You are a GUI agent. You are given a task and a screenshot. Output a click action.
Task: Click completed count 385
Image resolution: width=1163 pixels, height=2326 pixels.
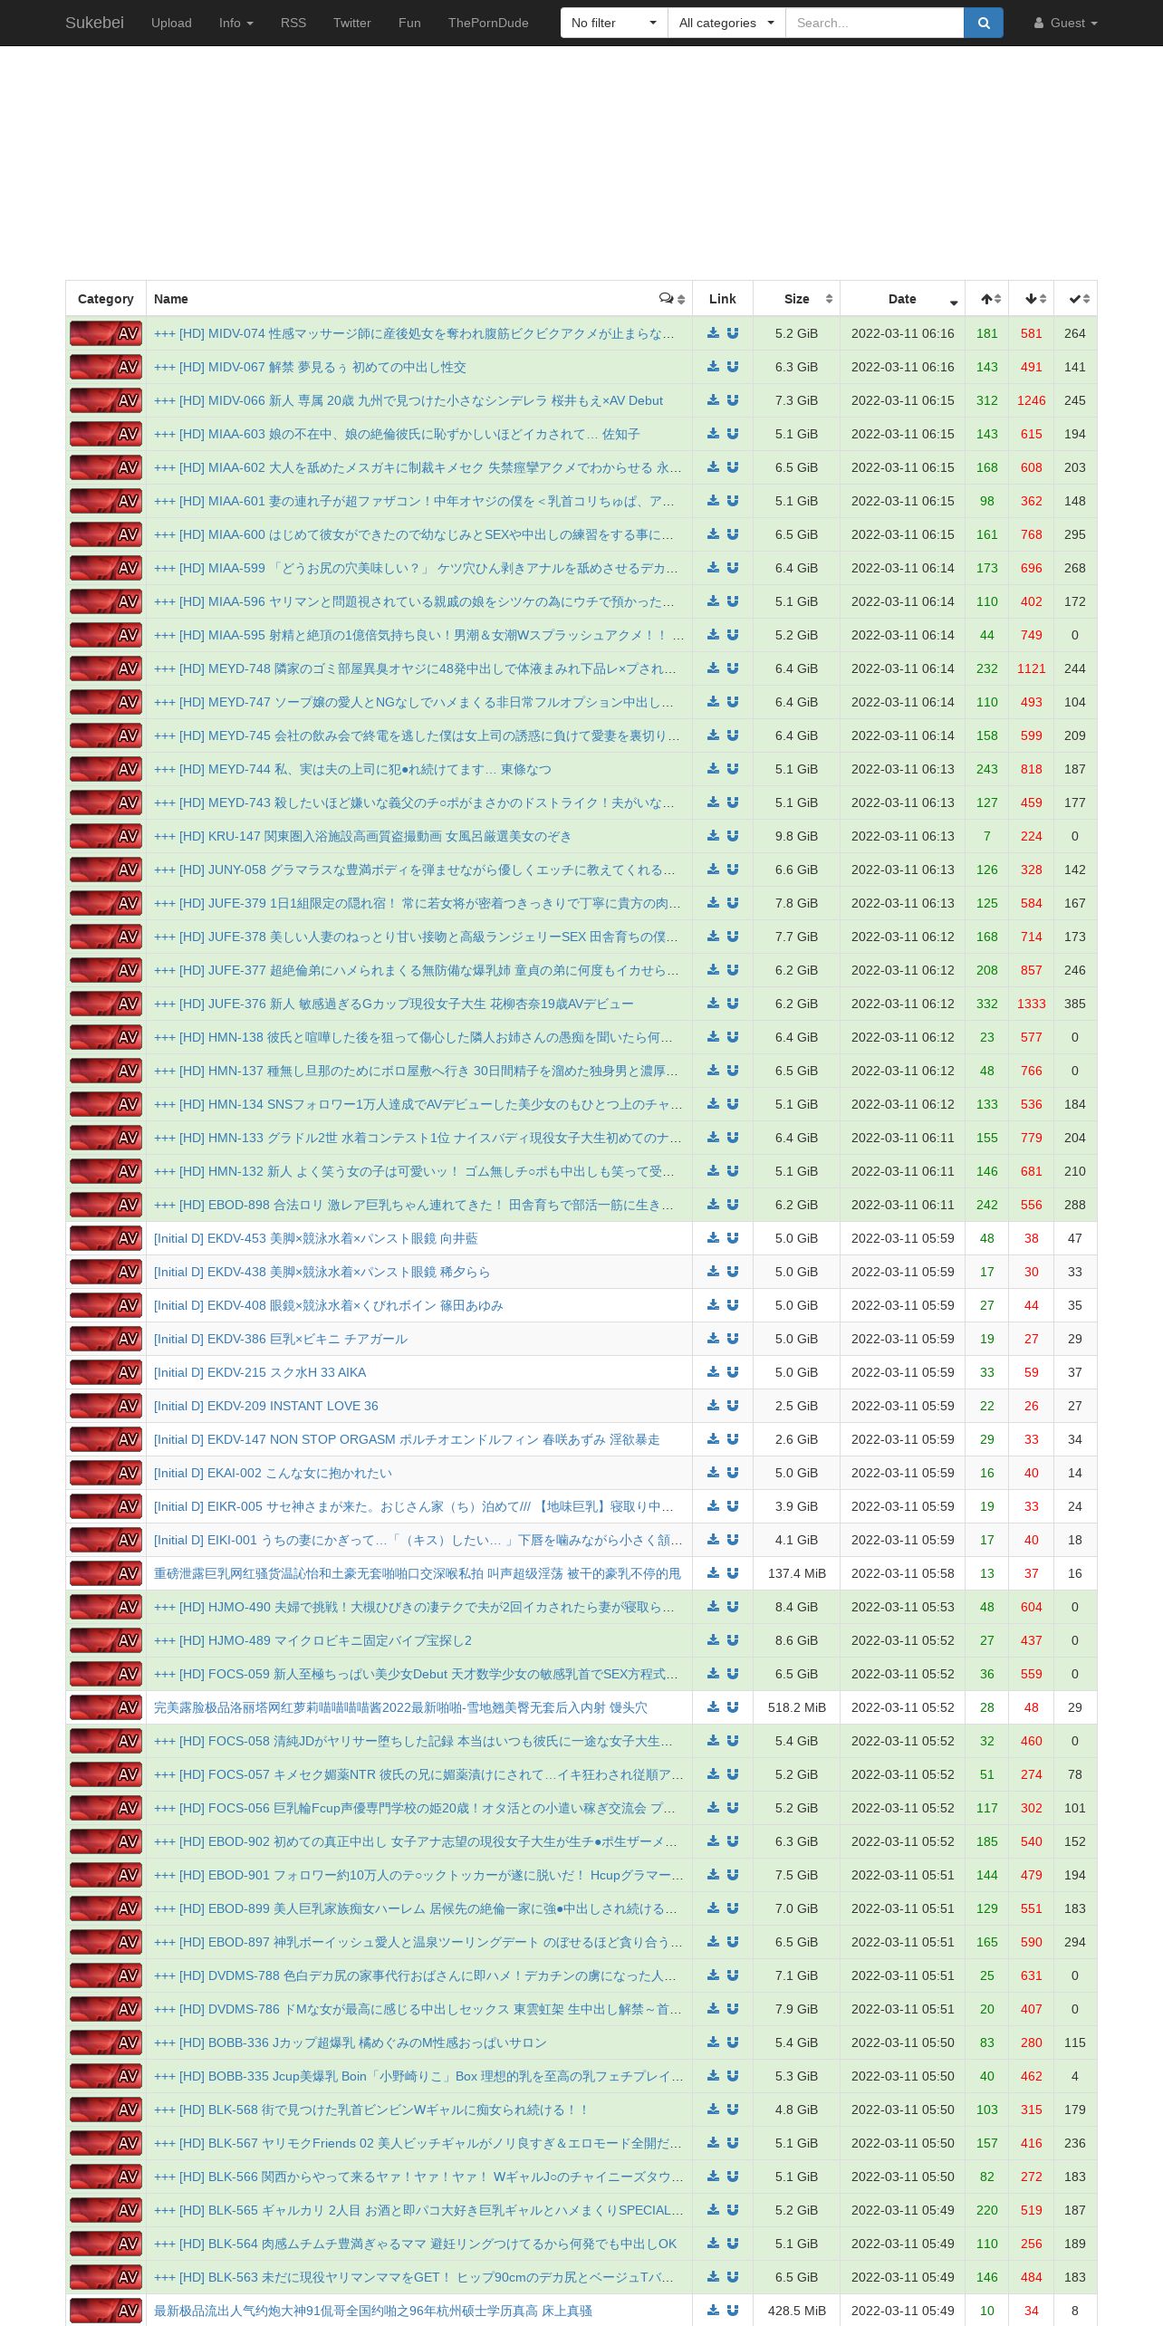pos(1075,1004)
